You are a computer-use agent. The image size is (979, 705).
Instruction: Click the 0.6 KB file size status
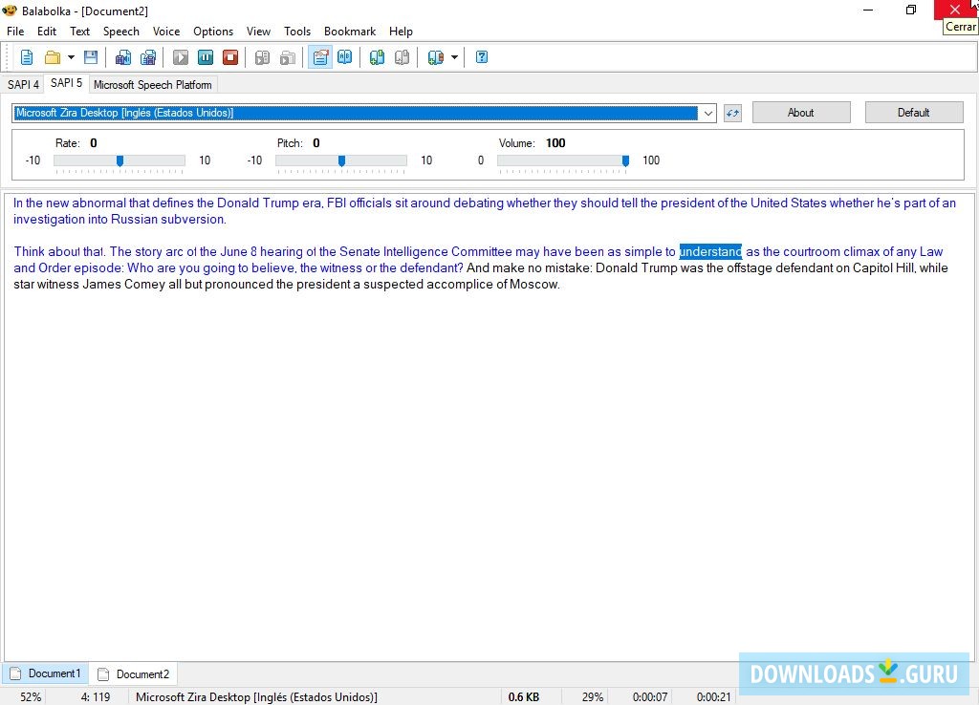(524, 697)
